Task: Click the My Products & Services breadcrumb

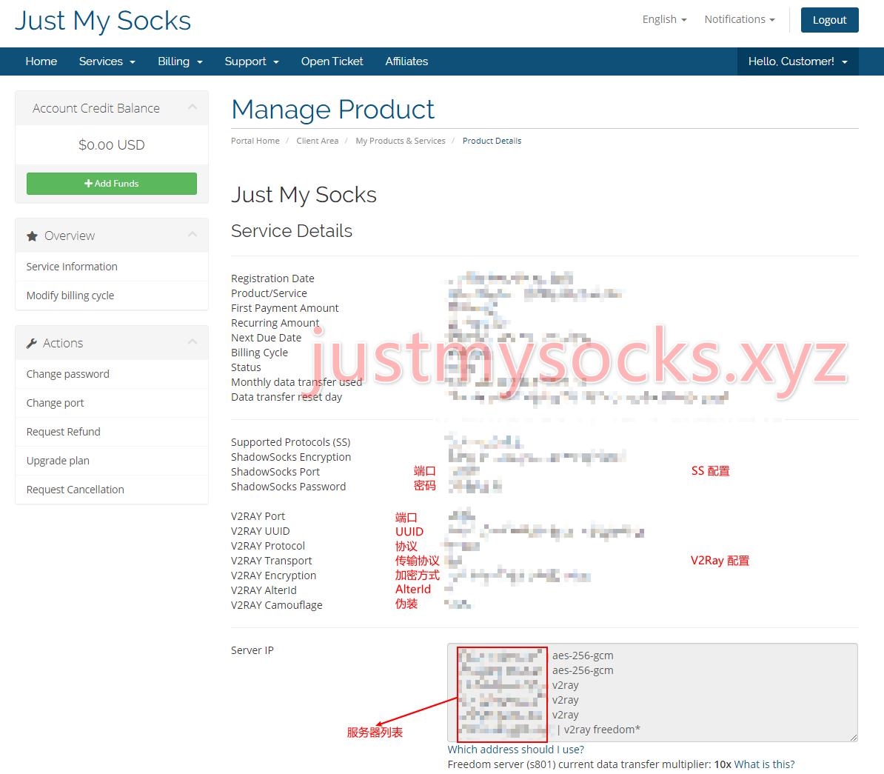Action: 401,141
